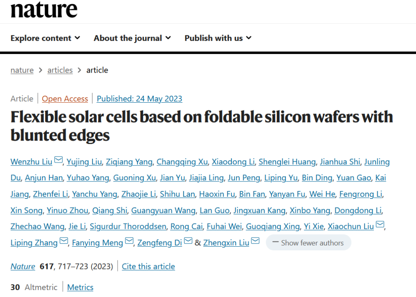
Task: Expand the Publish with us menu
Action: (x=218, y=38)
